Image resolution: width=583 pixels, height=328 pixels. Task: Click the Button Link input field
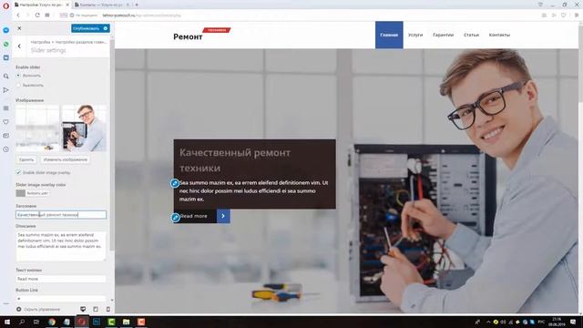click(61, 298)
